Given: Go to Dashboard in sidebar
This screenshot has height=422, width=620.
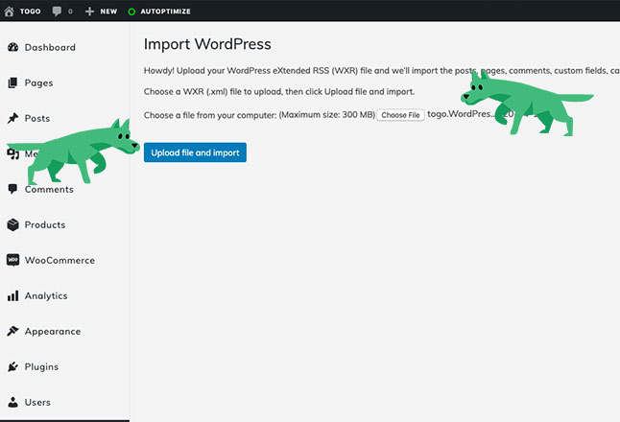Looking at the screenshot, I should point(50,47).
